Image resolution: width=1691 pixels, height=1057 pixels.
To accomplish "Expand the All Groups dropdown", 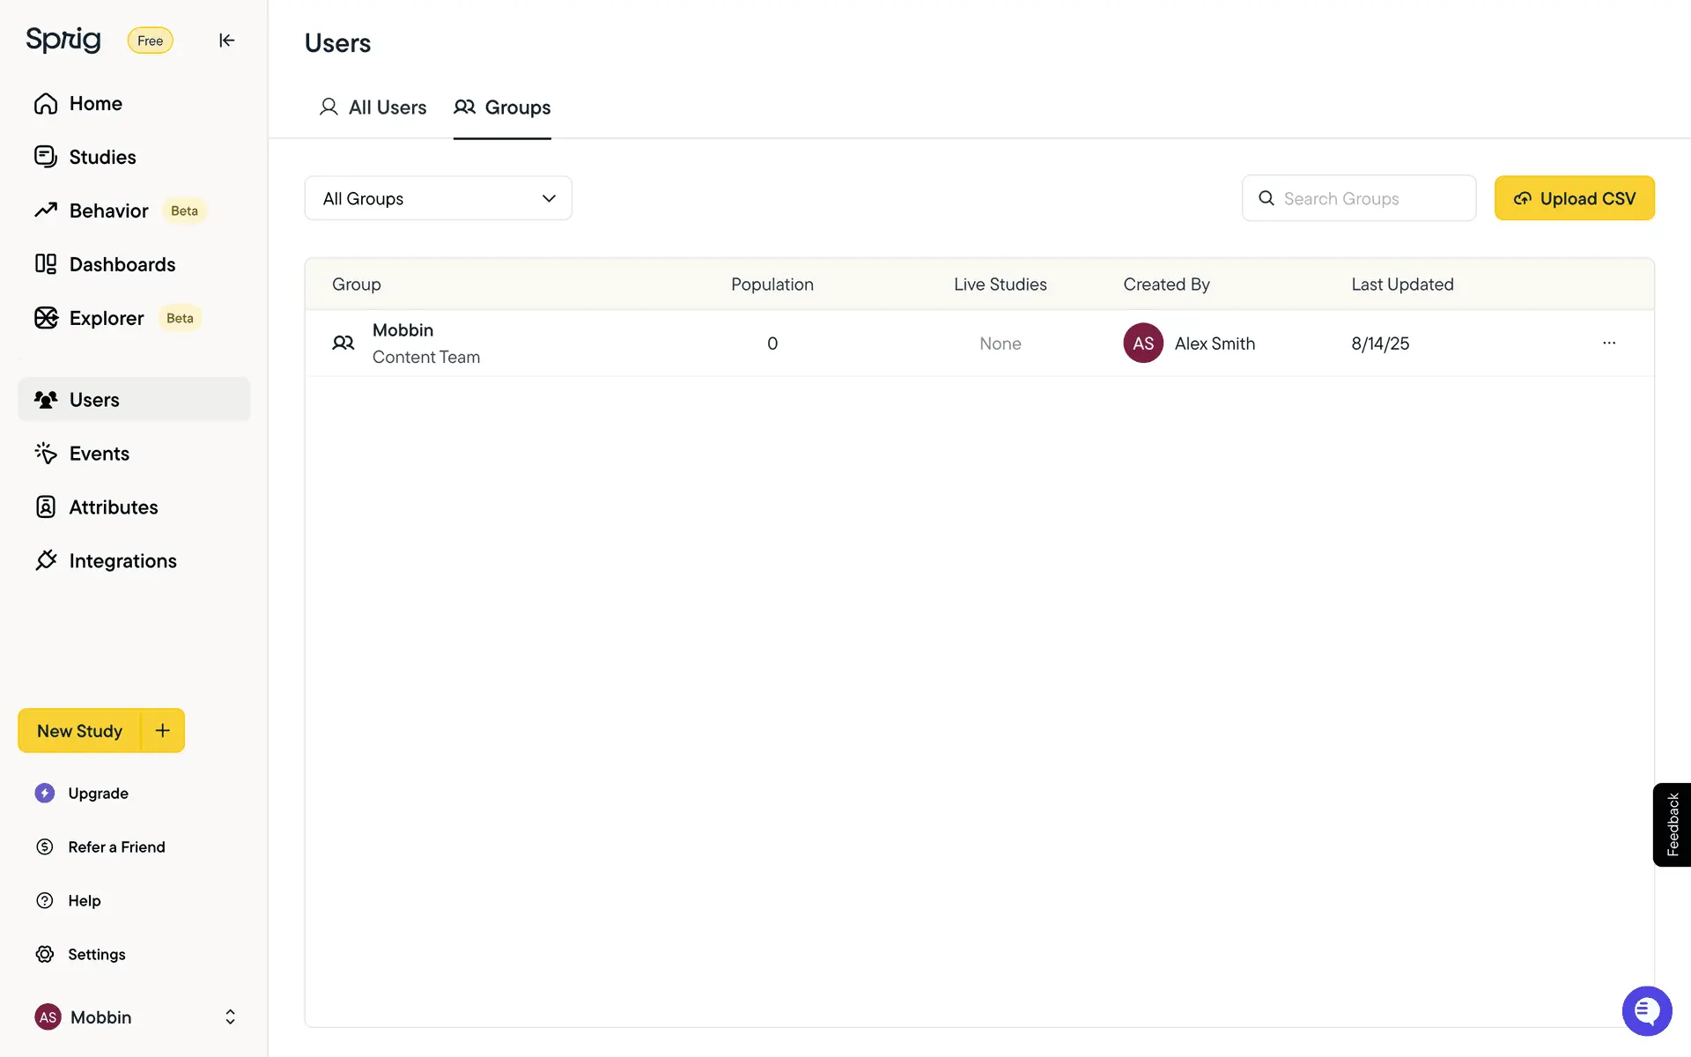I will click(438, 198).
